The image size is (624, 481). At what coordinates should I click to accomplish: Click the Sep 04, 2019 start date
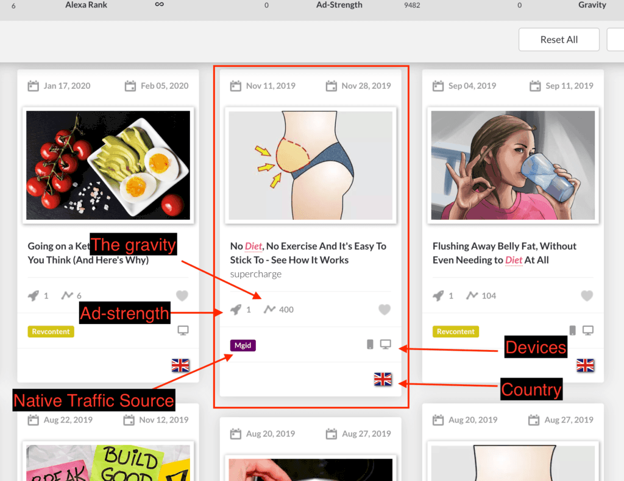coord(472,86)
